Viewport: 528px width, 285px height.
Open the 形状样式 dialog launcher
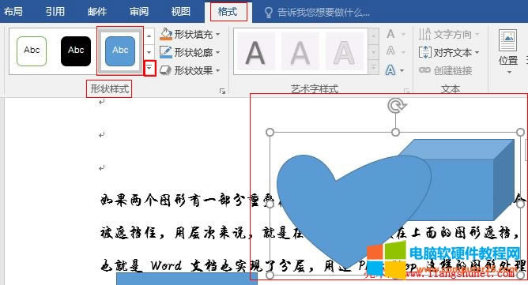pos(222,92)
